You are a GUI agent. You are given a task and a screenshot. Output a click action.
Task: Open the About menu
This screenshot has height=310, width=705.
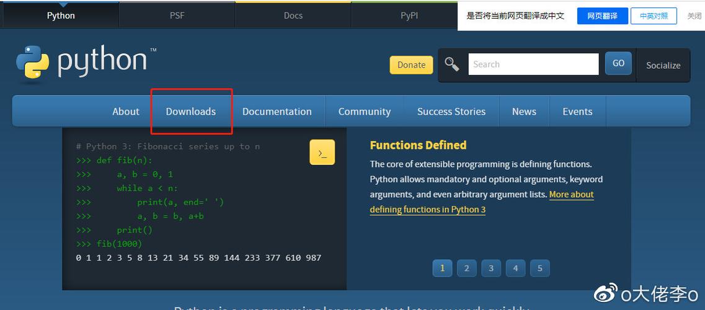click(126, 112)
